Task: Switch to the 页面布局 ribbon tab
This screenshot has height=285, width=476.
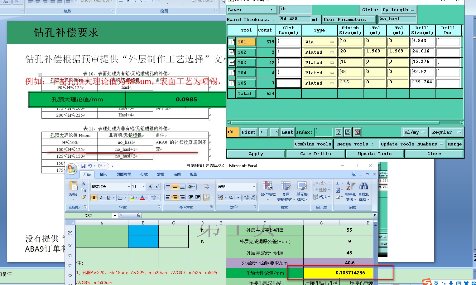Action: (x=124, y=174)
